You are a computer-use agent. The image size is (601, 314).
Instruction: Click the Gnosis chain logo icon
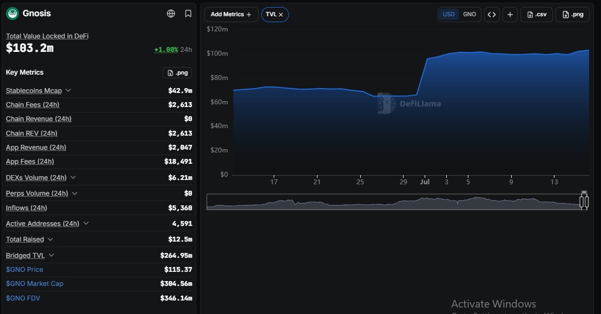[12, 14]
